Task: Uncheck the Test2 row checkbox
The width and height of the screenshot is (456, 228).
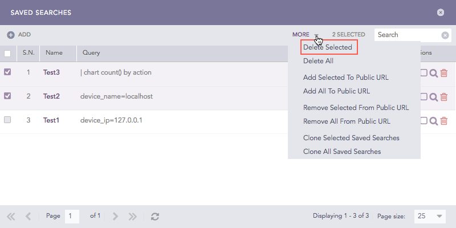Action: coord(7,96)
